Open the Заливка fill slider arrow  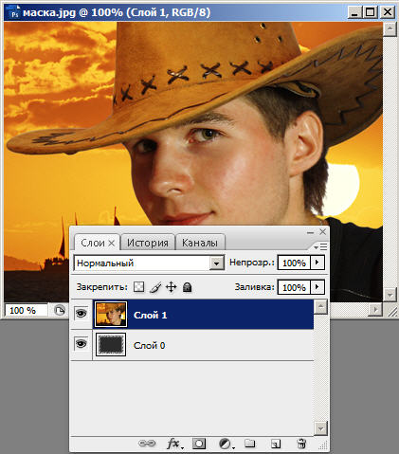click(317, 287)
